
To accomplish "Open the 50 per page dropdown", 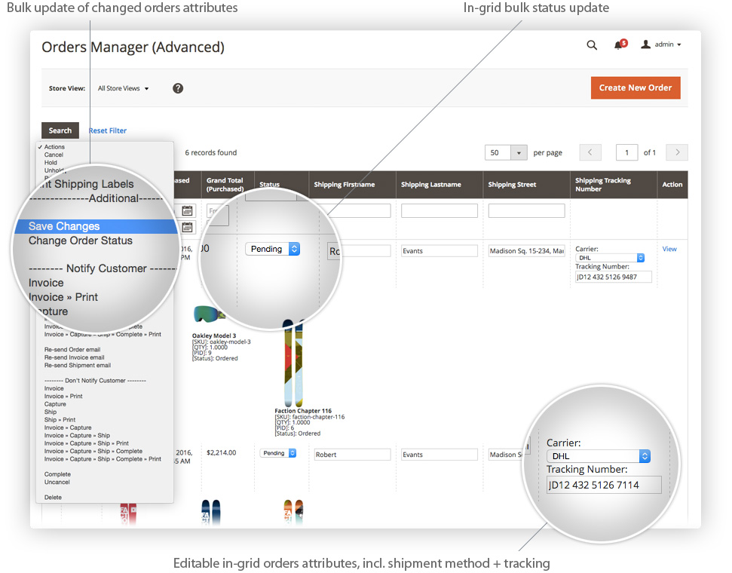I will click(506, 153).
